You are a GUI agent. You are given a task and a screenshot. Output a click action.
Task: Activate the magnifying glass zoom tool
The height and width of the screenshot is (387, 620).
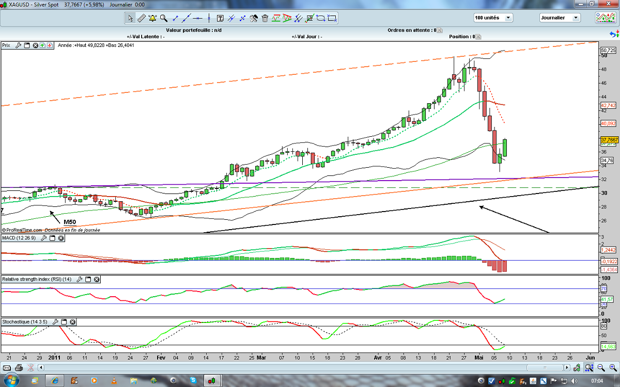point(164,18)
